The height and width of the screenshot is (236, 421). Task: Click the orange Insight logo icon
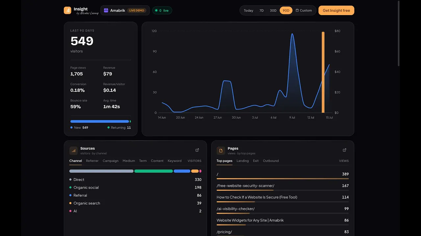pyautogui.click(x=67, y=10)
